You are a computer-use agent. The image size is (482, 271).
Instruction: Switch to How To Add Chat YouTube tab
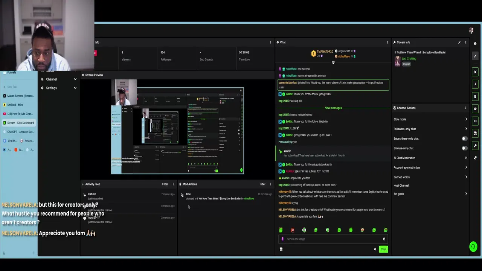click(19, 114)
